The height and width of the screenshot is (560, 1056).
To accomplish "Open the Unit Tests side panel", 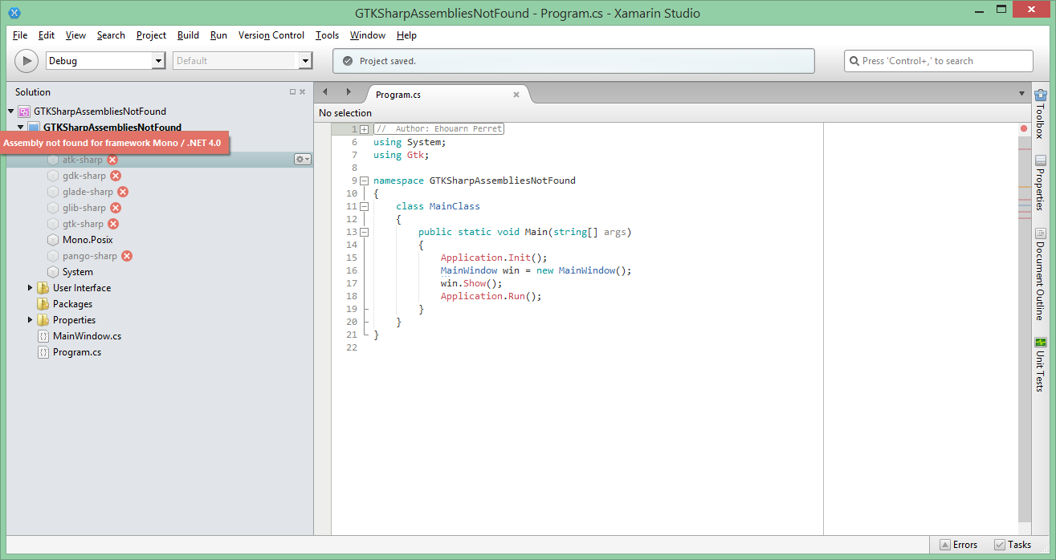I will point(1040,364).
